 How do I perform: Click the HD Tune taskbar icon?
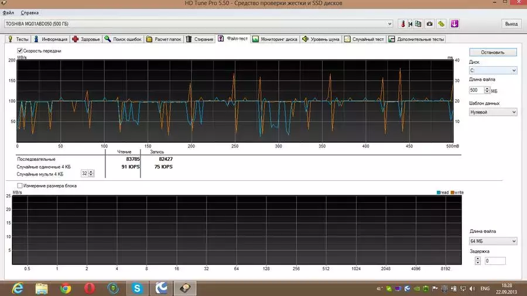(185, 288)
